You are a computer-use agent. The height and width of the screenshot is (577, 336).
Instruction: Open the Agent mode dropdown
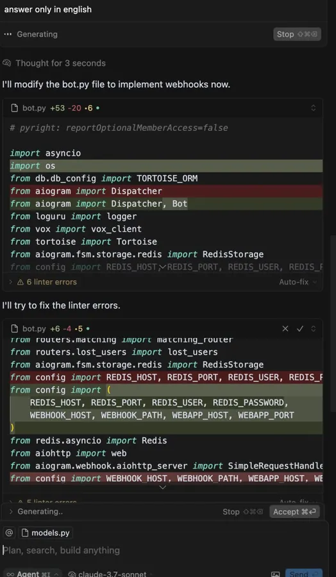(31, 574)
